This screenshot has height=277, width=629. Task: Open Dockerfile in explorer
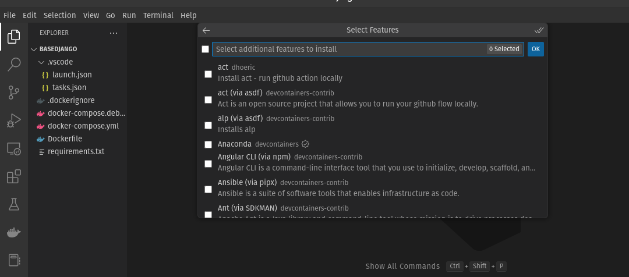[x=65, y=139]
